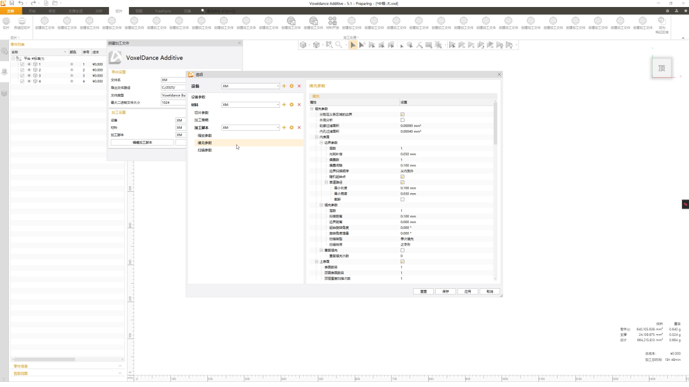Add a new 设备 with plus icon
Viewport: 689px width, 387px height.
pos(285,86)
